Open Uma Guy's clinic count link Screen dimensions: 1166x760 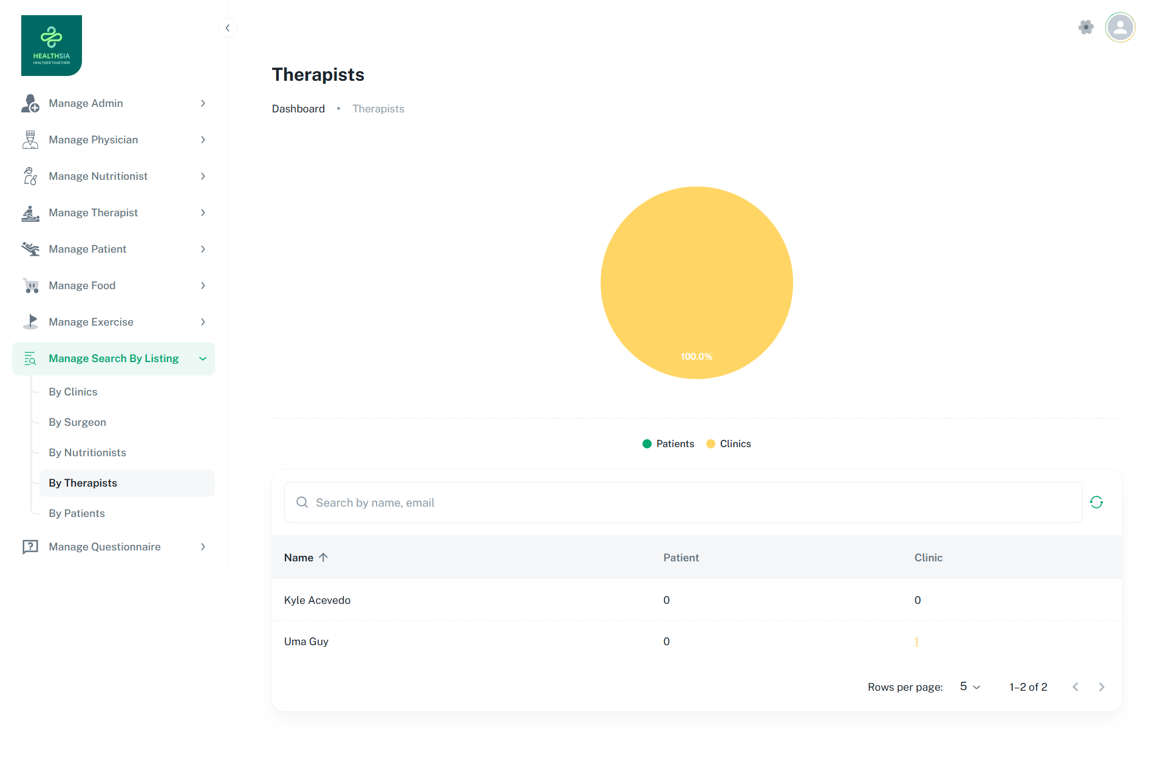916,642
